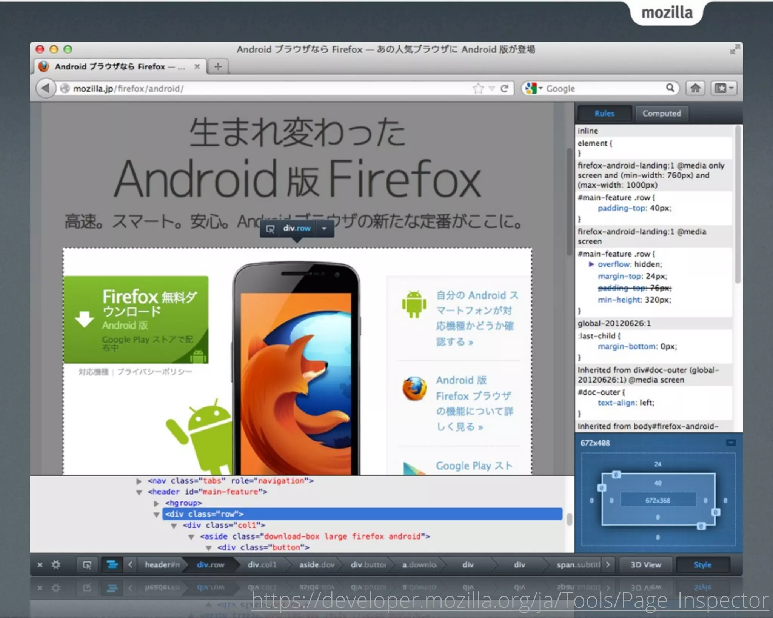Image resolution: width=773 pixels, height=618 pixels.
Task: Reload the page using the refresh icon
Action: pyautogui.click(x=504, y=89)
